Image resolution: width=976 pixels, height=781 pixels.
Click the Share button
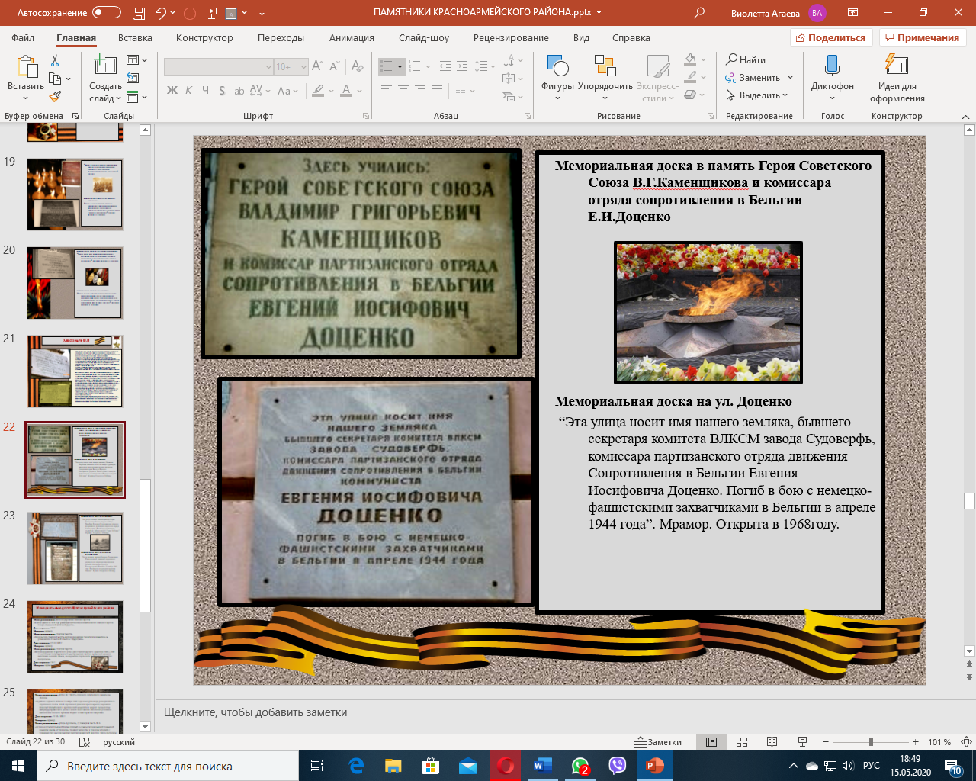pyautogui.click(x=830, y=38)
